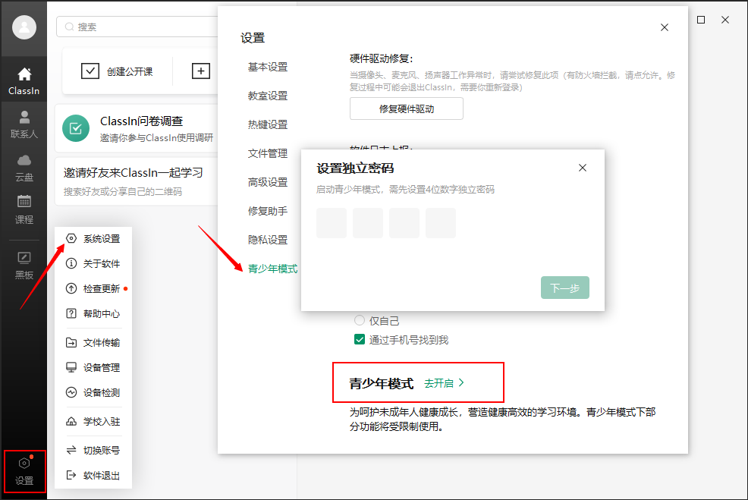Click the first password digit box

click(x=332, y=223)
